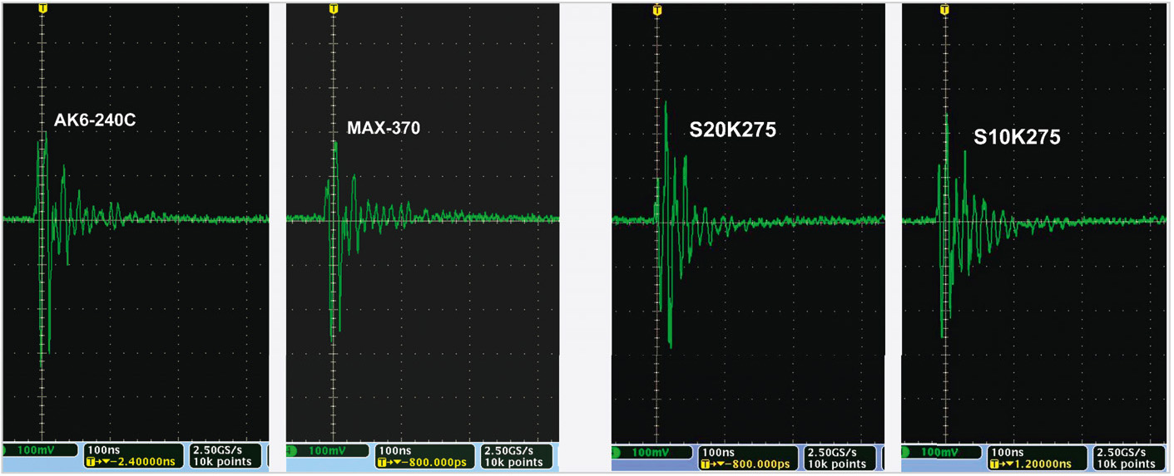Click 100mV channel readout in S10K275 panel
1174x476 pixels.
(943, 453)
